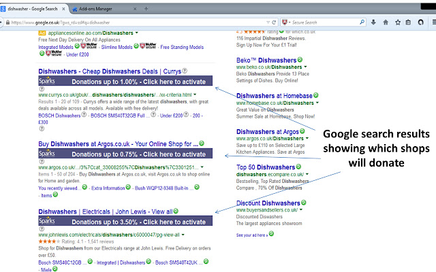
Task: Open the browser hamburger menu
Action: (x=434, y=22)
